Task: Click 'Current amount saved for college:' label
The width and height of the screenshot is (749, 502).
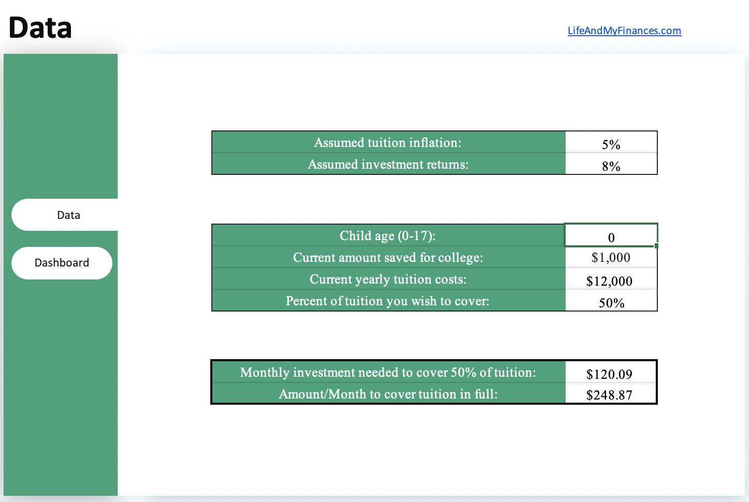Action: pos(388,257)
